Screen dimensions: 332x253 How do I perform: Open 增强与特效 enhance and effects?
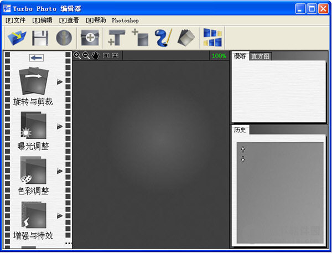click(33, 221)
